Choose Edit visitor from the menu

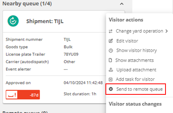pyautogui.click(x=127, y=41)
